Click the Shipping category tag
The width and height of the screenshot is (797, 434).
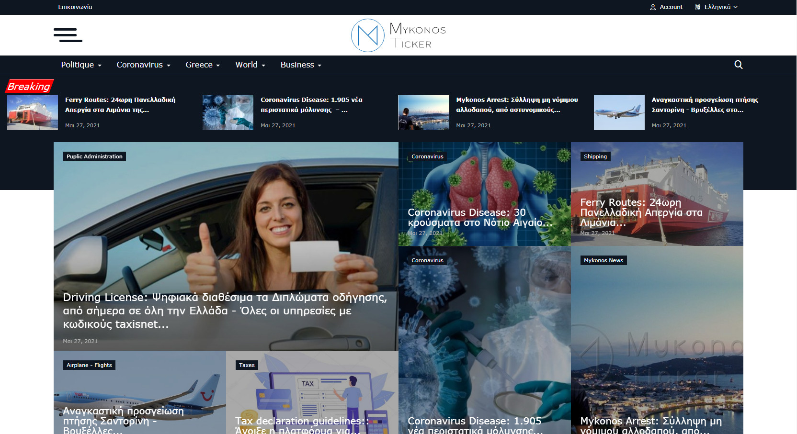point(595,156)
